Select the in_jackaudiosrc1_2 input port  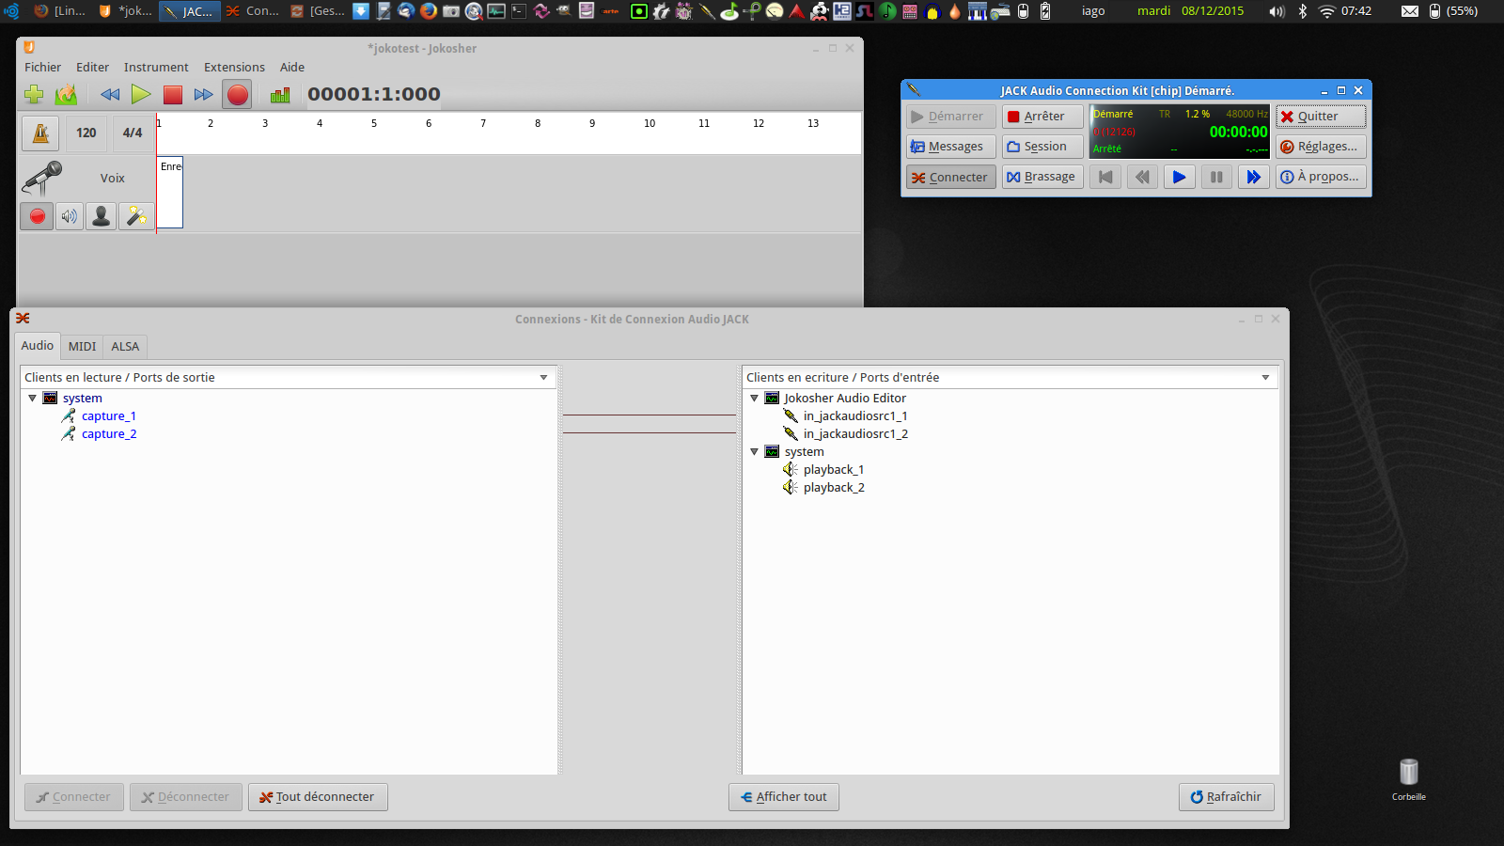tap(855, 434)
